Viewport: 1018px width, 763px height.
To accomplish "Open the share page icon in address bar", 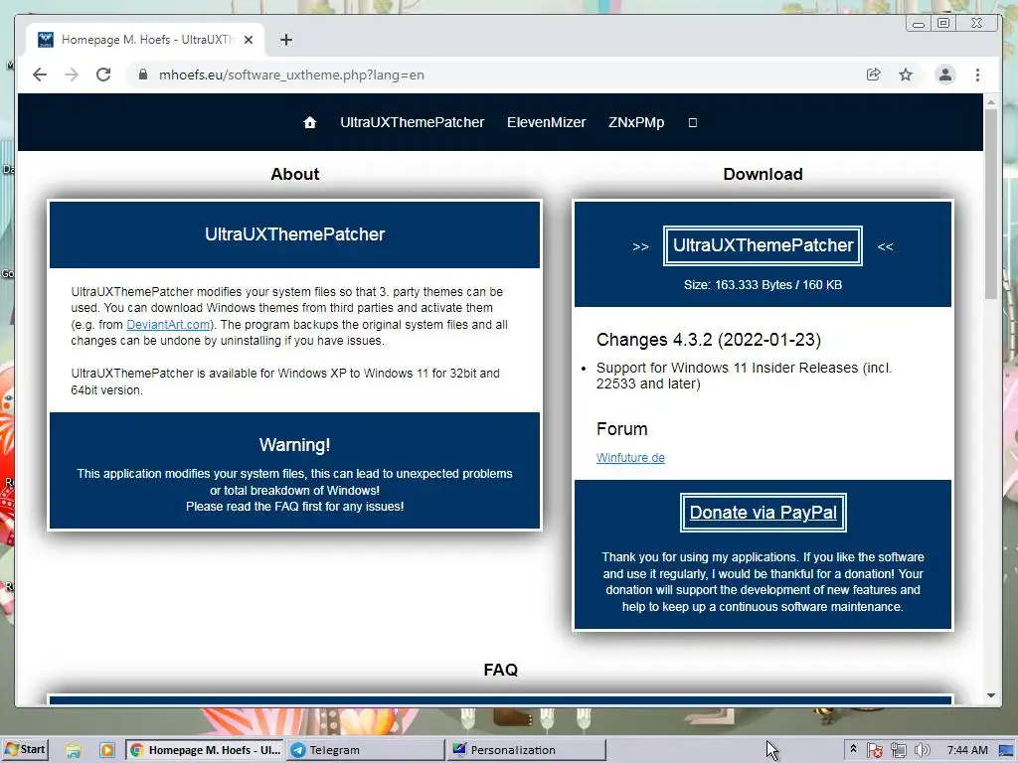I will pos(873,75).
